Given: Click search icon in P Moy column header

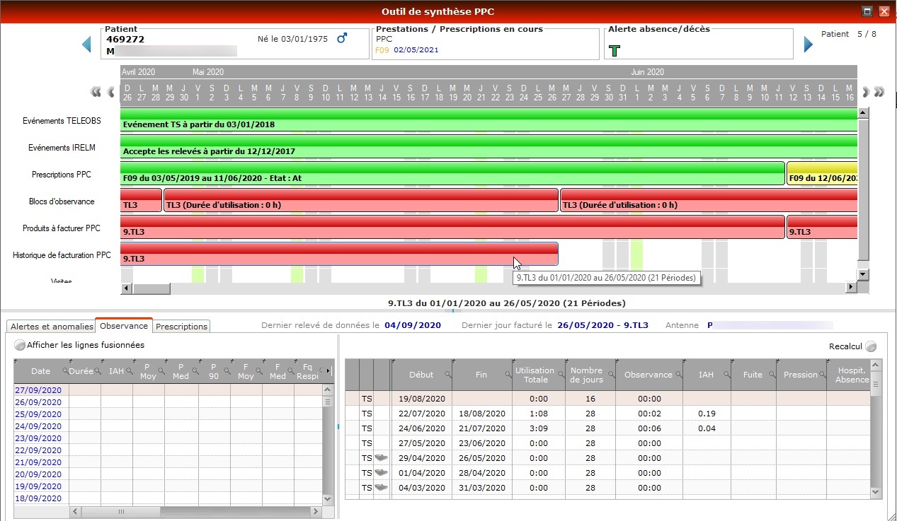Looking at the screenshot, I should tap(161, 370).
